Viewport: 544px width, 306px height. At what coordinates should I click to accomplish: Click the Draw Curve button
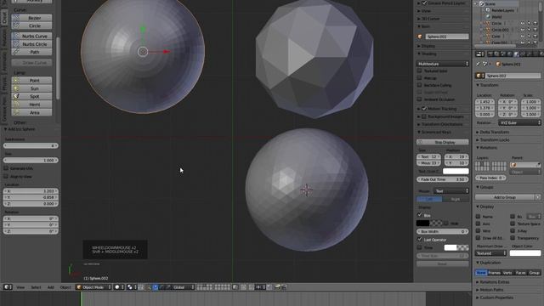[x=31, y=63]
